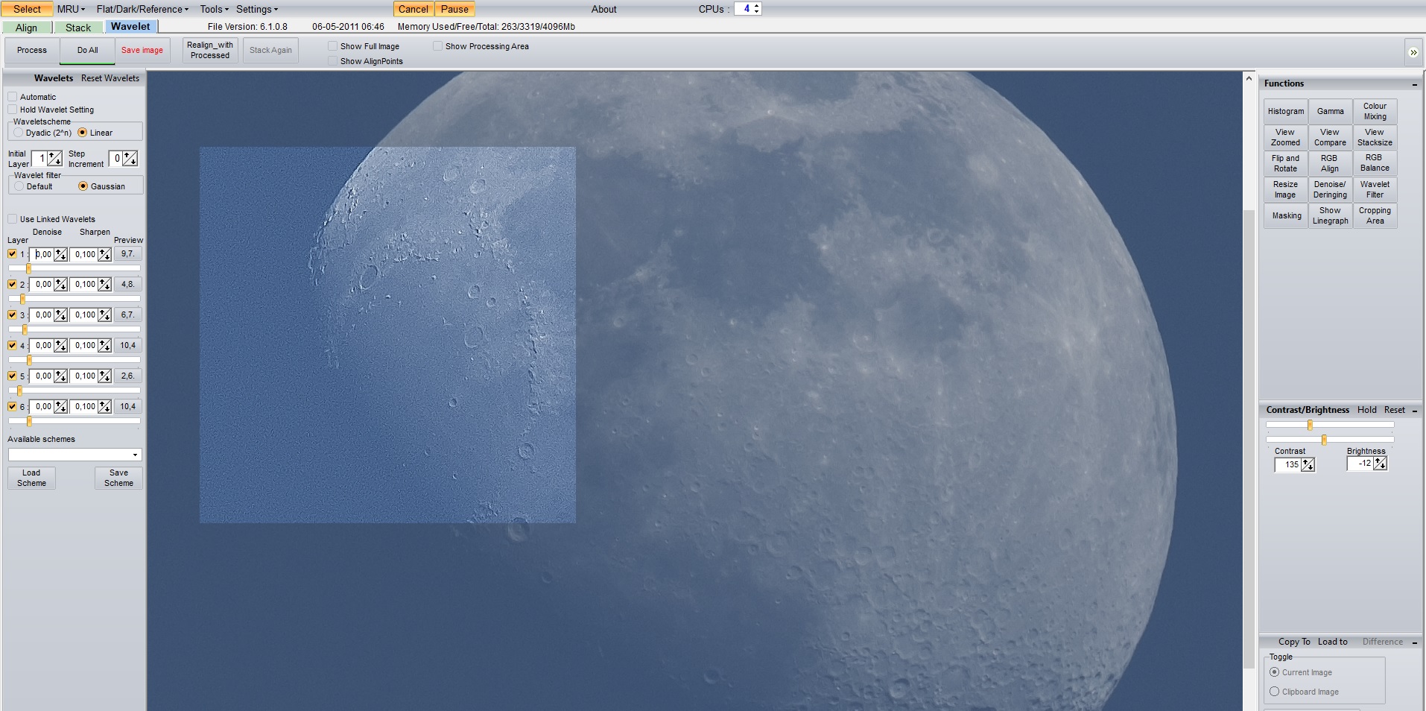Step the Initial Layer value
The width and height of the screenshot is (1426, 711).
coord(54,159)
